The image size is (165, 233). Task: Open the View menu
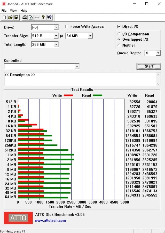[13, 11]
